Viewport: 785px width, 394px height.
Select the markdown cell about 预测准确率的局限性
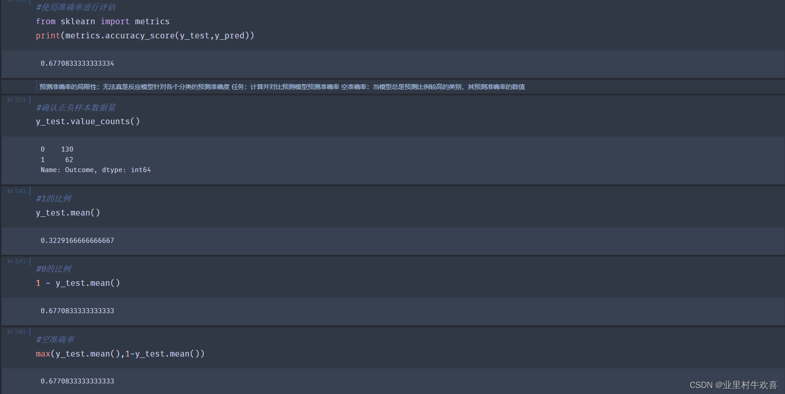pos(282,87)
